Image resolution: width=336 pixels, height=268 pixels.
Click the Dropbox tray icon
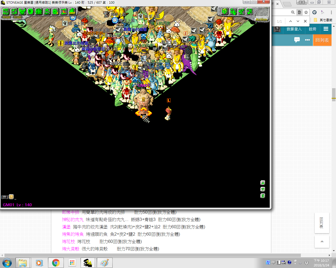click(x=306, y=263)
